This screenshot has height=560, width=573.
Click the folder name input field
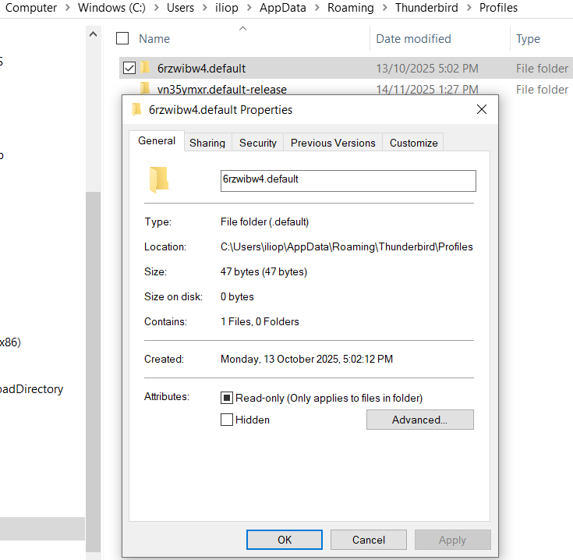(348, 181)
